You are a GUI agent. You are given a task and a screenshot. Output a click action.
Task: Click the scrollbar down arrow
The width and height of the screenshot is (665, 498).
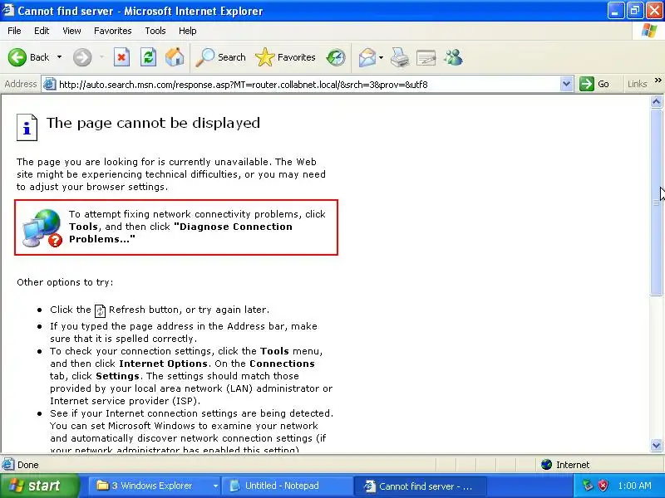656,445
